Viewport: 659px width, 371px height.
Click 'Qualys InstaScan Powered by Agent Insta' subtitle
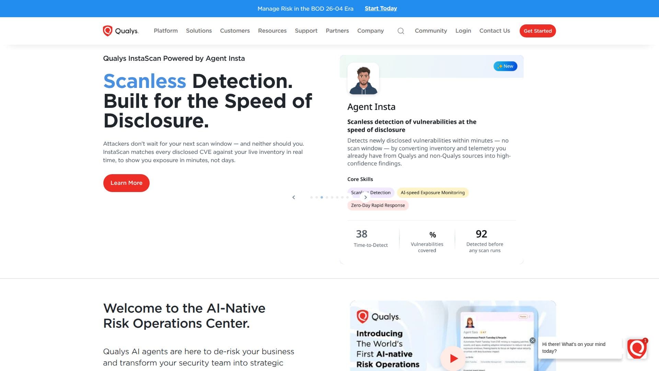pos(174,58)
